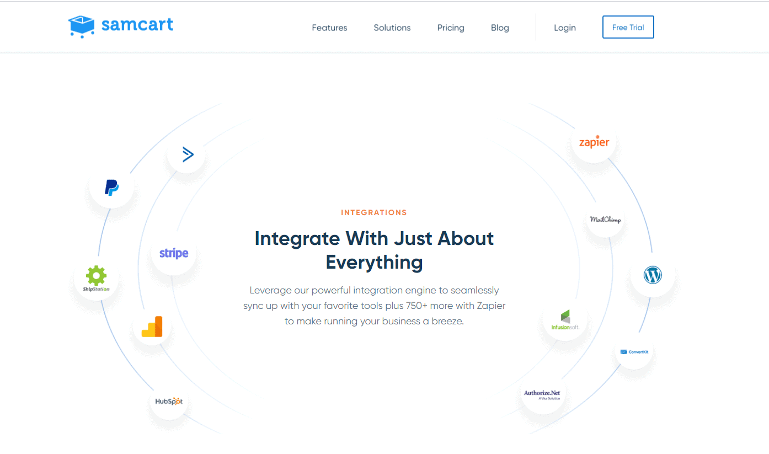The height and width of the screenshot is (454, 769).
Task: Click the paragraph mentioning 750+ more with Zapier
Action: tap(374, 305)
